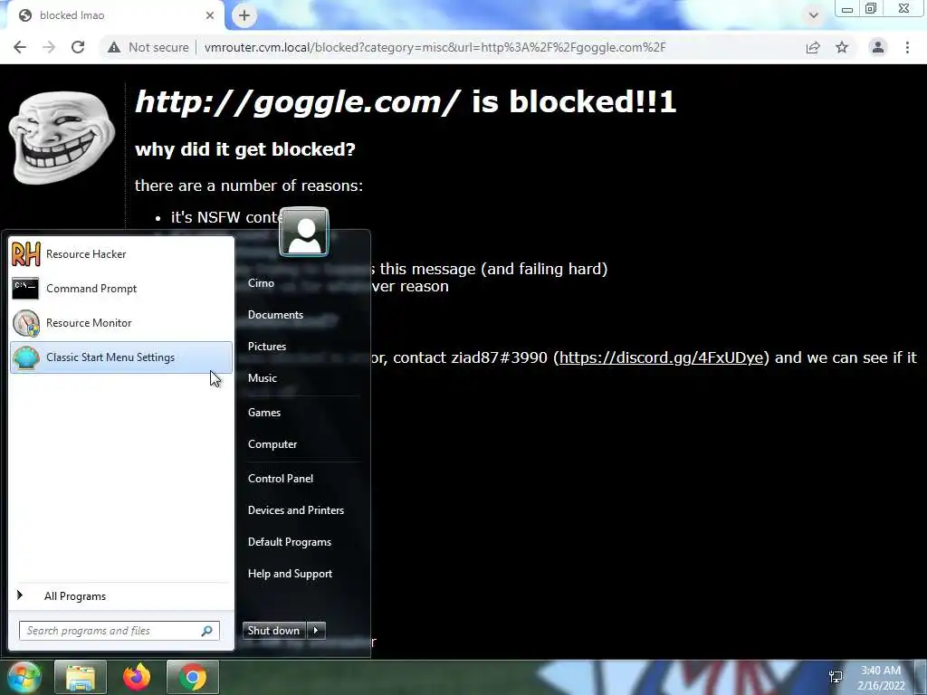Open Computer from Start menu

272,444
